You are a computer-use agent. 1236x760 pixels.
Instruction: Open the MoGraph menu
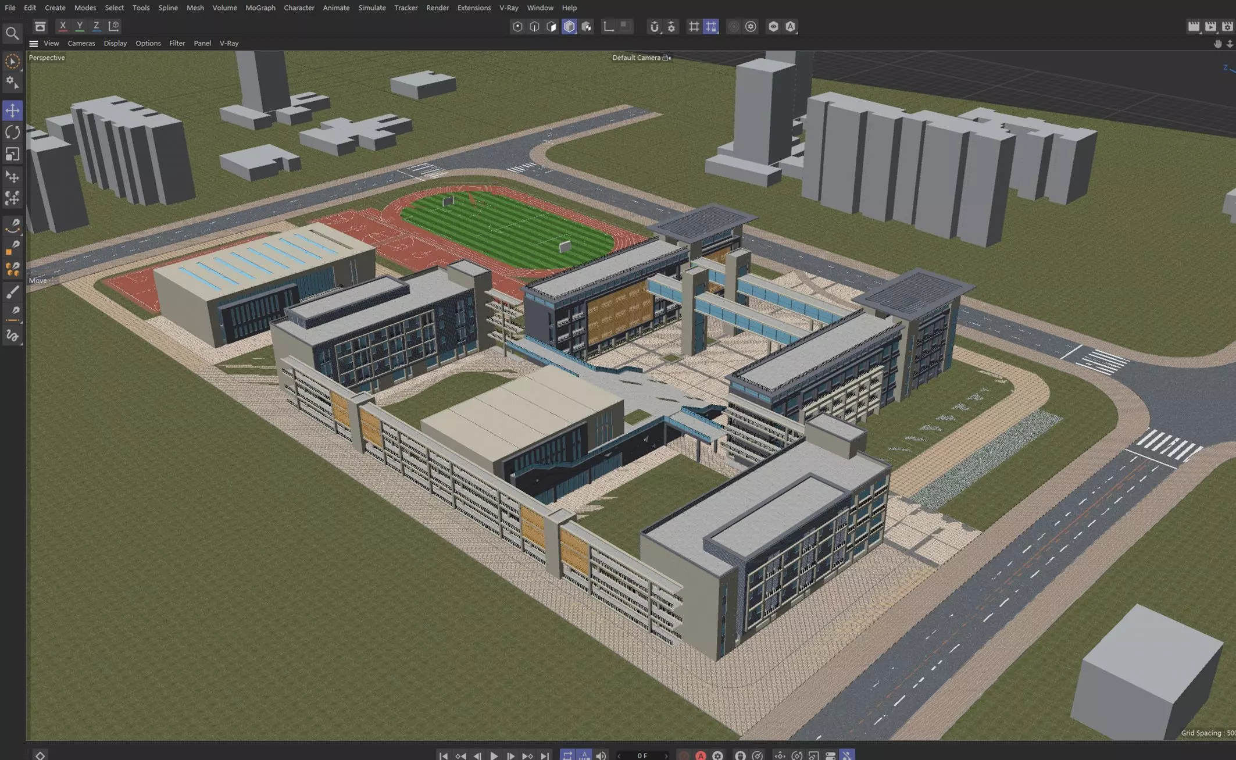260,8
